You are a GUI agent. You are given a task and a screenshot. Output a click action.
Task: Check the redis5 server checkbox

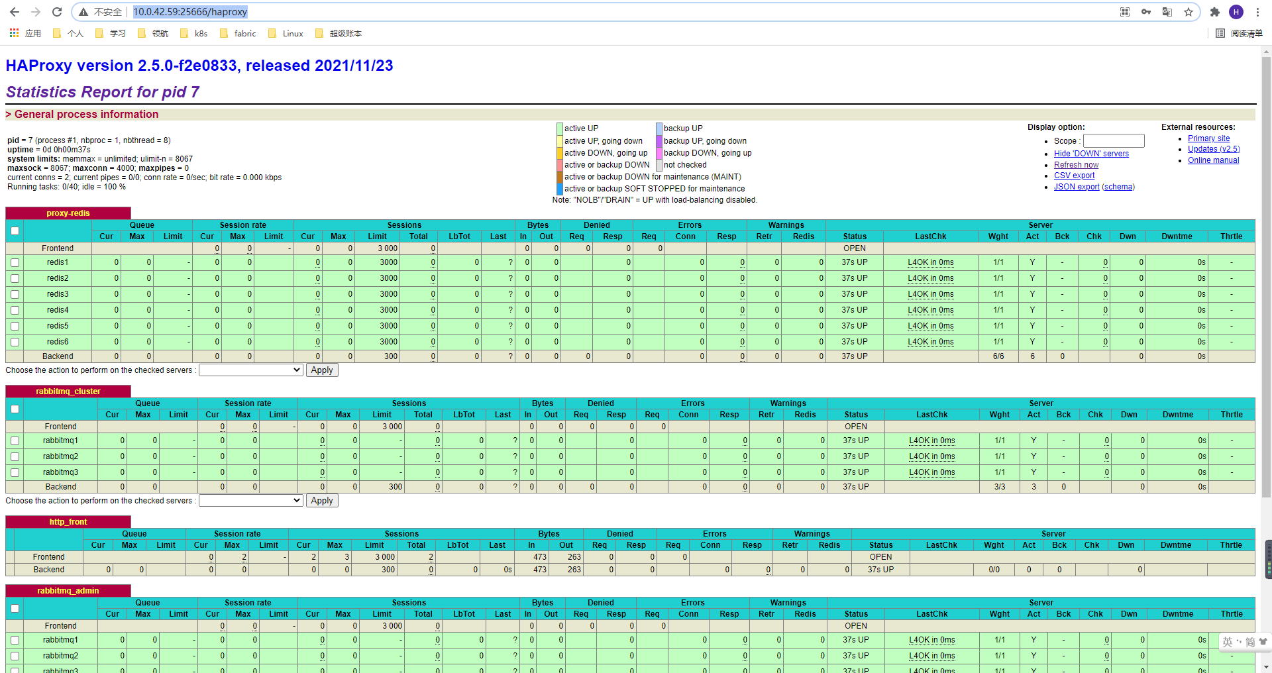(15, 327)
